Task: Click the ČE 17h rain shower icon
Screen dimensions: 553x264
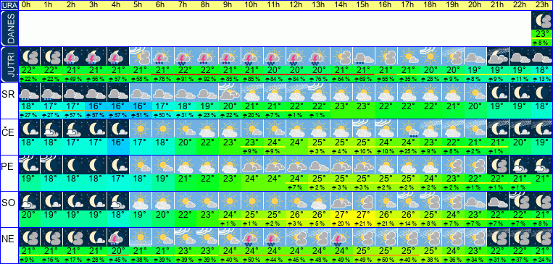Action: coord(408,129)
